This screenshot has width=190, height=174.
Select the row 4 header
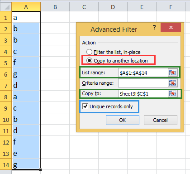pos(6,51)
